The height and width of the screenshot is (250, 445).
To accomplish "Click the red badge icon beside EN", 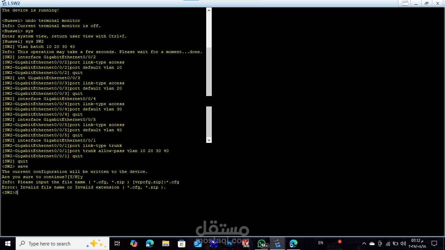I will [x=339, y=242].
